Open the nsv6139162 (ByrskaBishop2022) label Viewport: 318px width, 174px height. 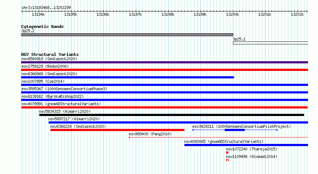click(x=53, y=96)
